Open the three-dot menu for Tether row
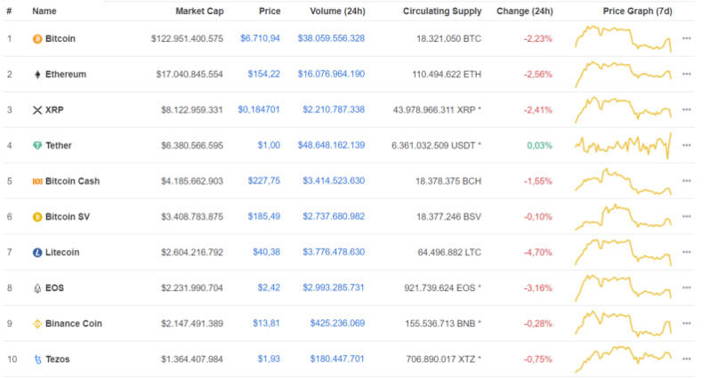Screen dimensions: 710x379 (686, 146)
